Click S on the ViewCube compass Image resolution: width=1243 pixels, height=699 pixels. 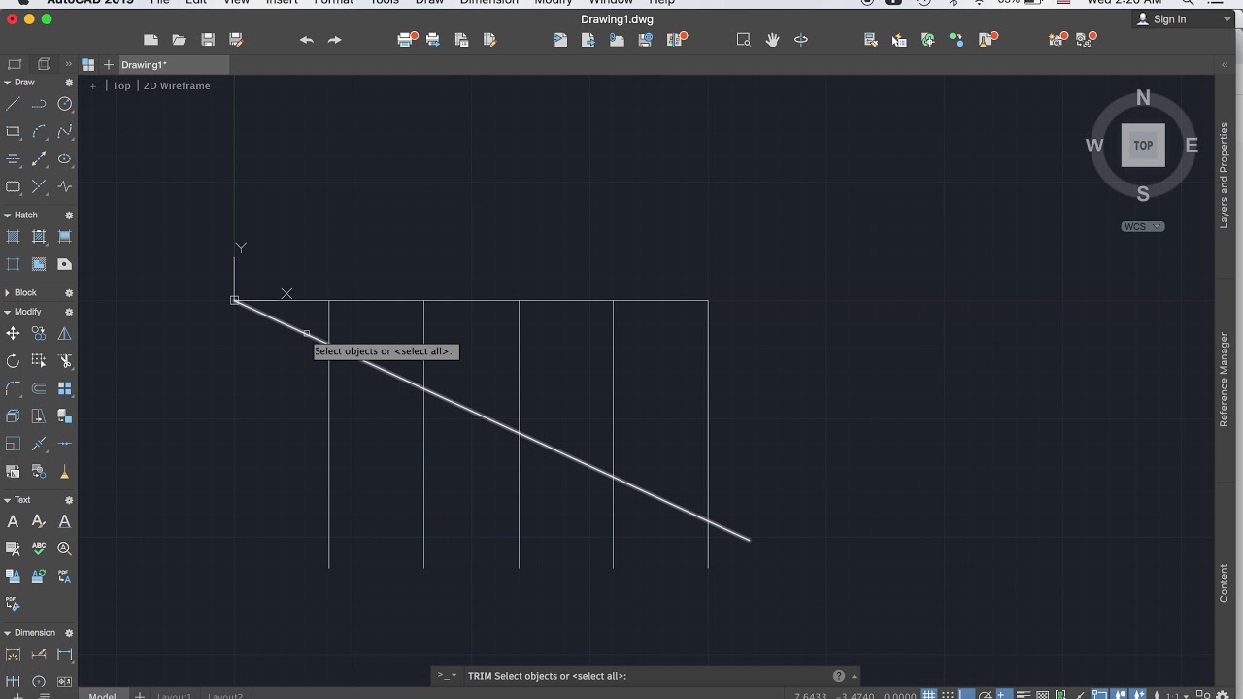[x=1143, y=194]
